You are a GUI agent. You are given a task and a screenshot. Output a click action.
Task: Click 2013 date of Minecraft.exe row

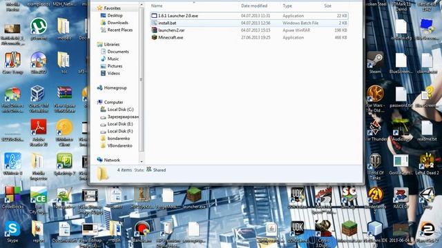(x=256, y=37)
